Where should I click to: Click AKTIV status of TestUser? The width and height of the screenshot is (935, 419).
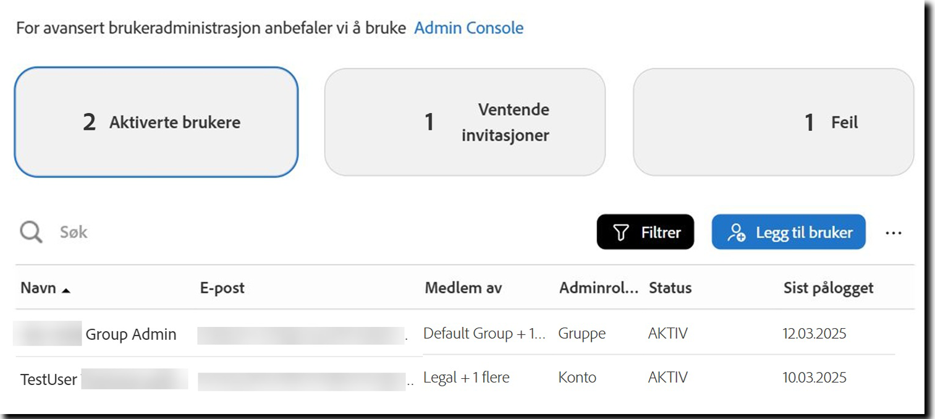(667, 377)
